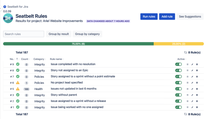Image resolution: width=207 pixels, height=119 pixels.
Task: Open issue list for Story without parent
Action: pyautogui.click(x=187, y=95)
